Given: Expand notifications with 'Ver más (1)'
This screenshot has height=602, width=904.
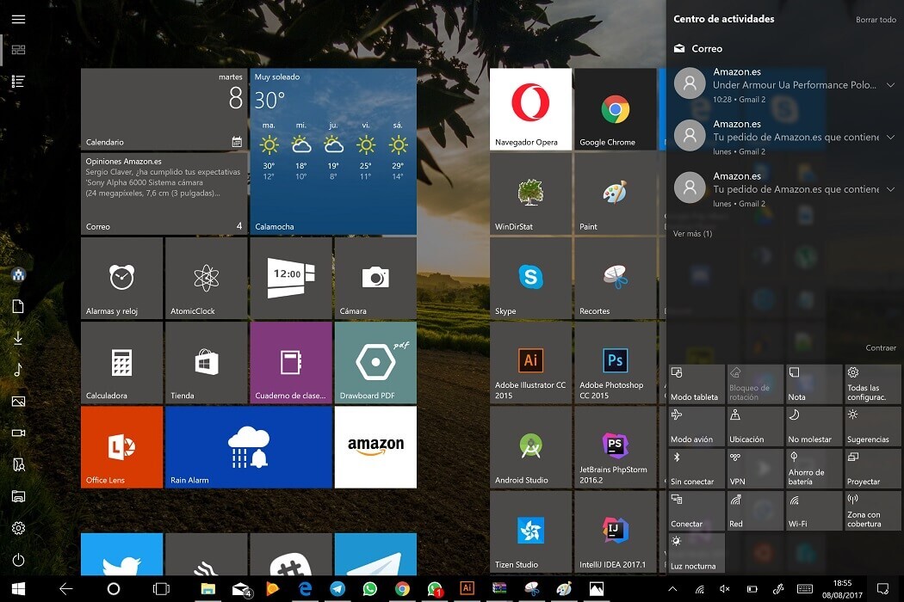Looking at the screenshot, I should [x=692, y=233].
